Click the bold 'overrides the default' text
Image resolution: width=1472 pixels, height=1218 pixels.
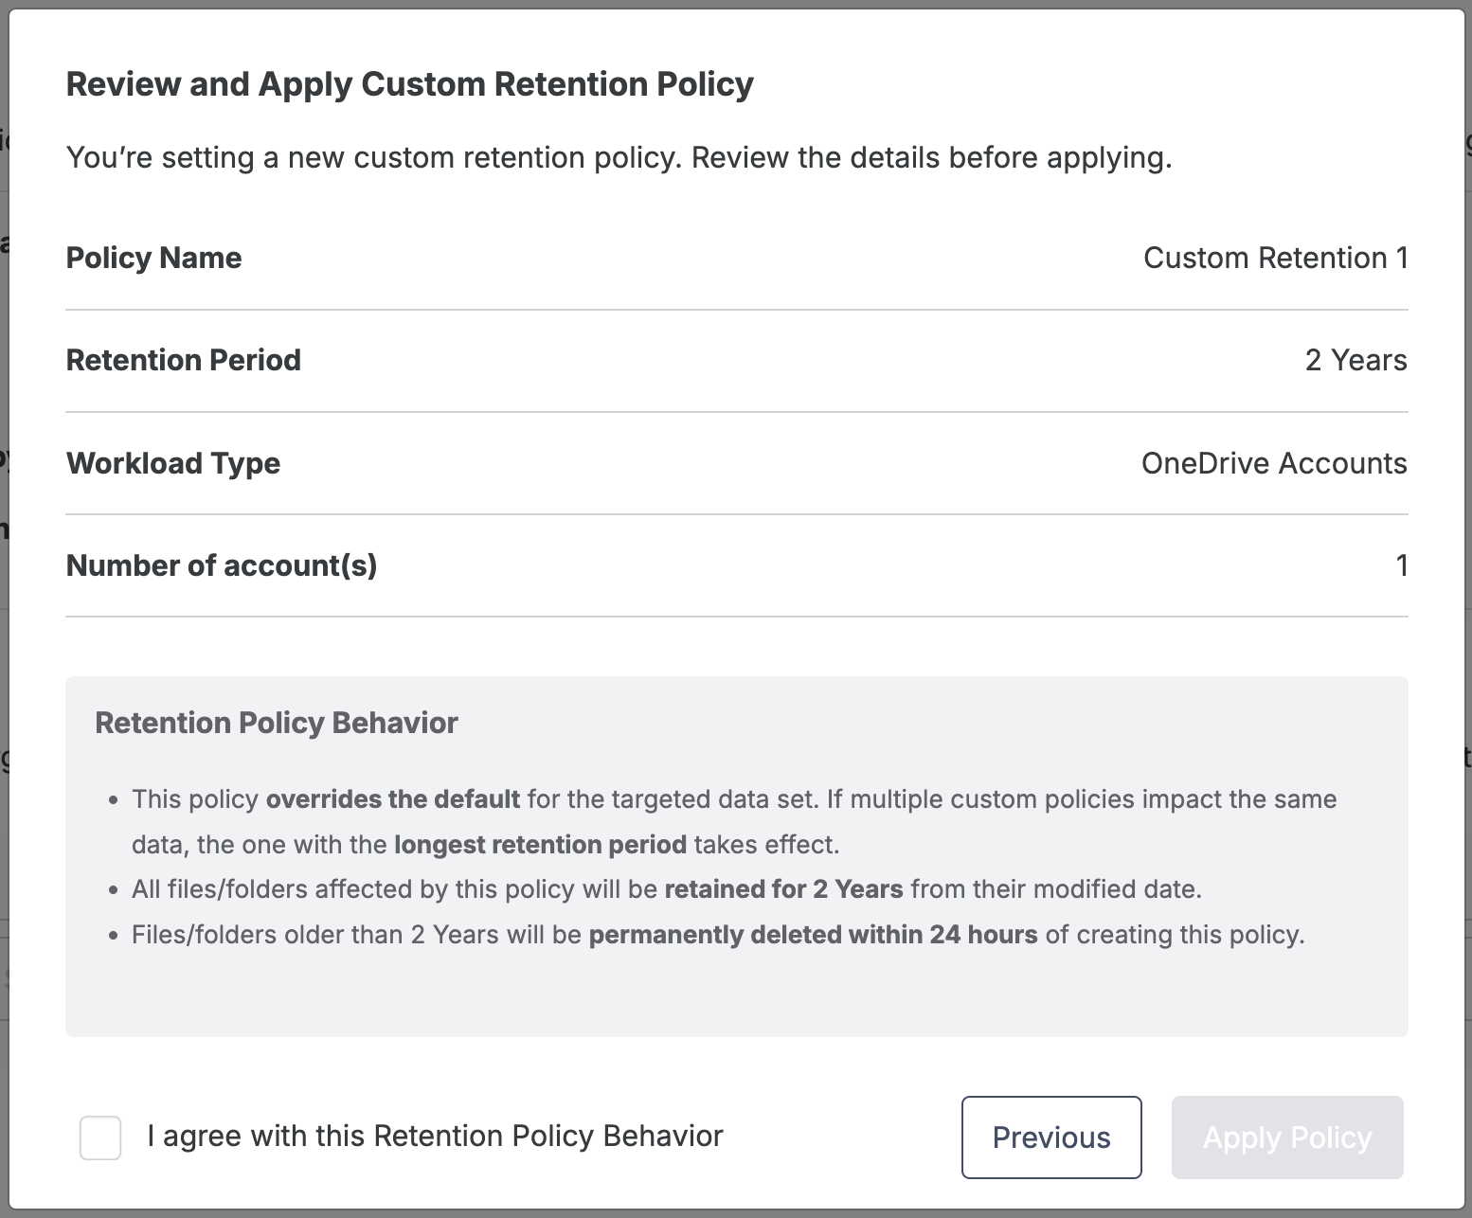click(393, 799)
